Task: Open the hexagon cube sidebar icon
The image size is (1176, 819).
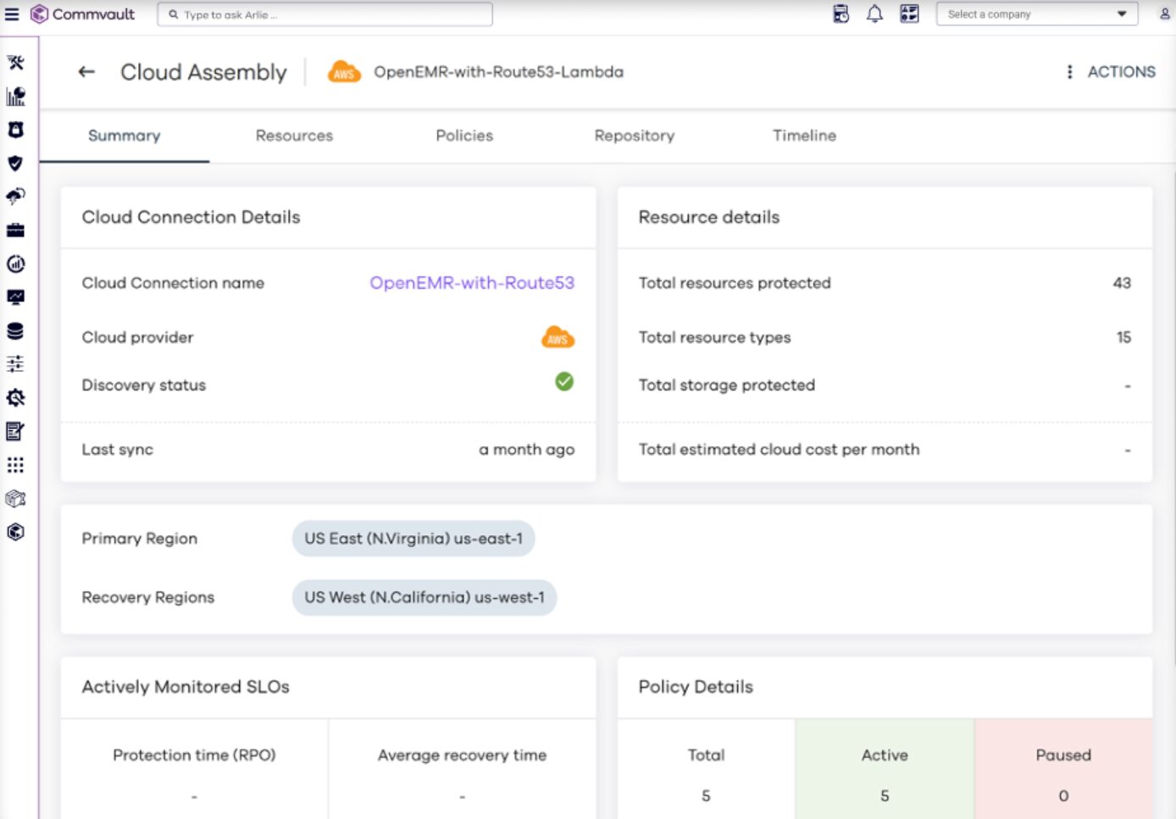Action: [x=15, y=532]
